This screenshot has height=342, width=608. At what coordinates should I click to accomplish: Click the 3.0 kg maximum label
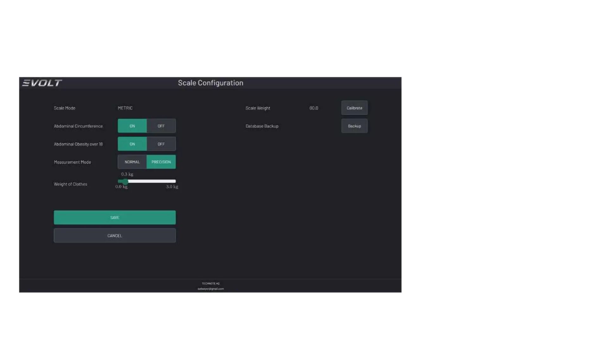pos(172,187)
